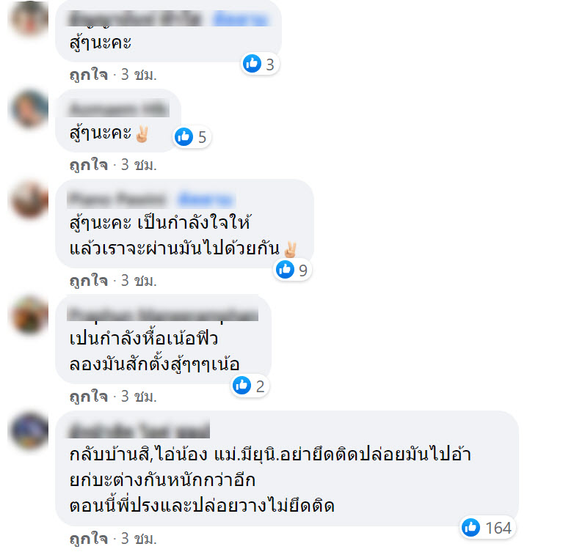Click the last commenter's profile picture
563x552 pixels.
point(30,431)
